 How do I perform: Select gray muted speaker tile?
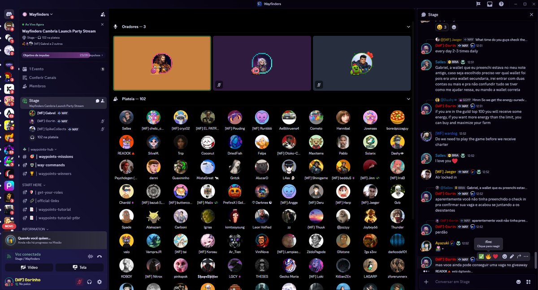pyautogui.click(x=362, y=63)
